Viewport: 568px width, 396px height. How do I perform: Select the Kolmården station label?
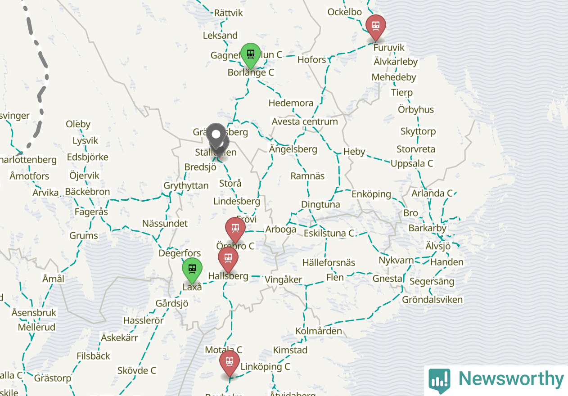[319, 331]
